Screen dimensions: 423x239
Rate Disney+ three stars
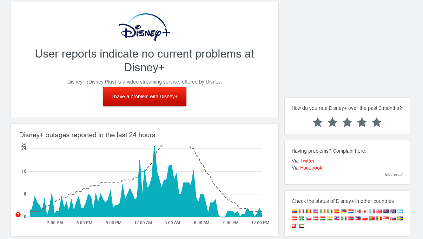pos(347,122)
